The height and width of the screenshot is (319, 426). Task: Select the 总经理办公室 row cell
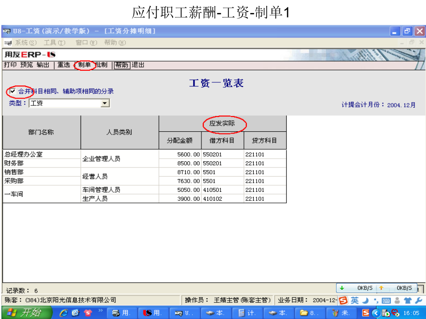point(42,154)
